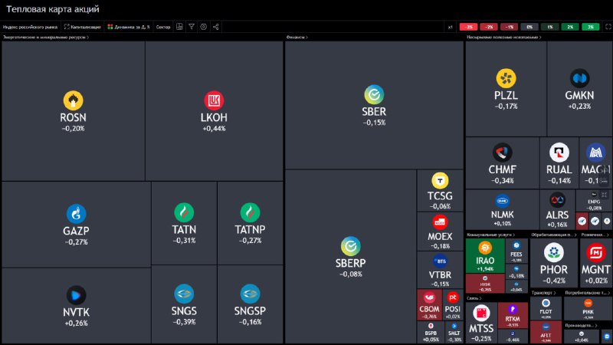Open the ENPG tile
The width and height of the screenshot is (613, 345).
tap(593, 201)
